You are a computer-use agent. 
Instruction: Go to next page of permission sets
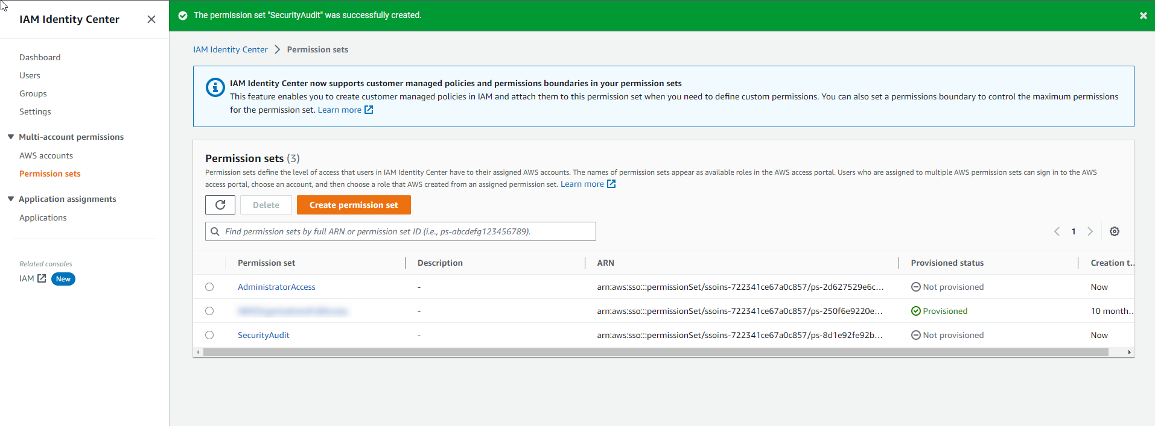pos(1090,231)
